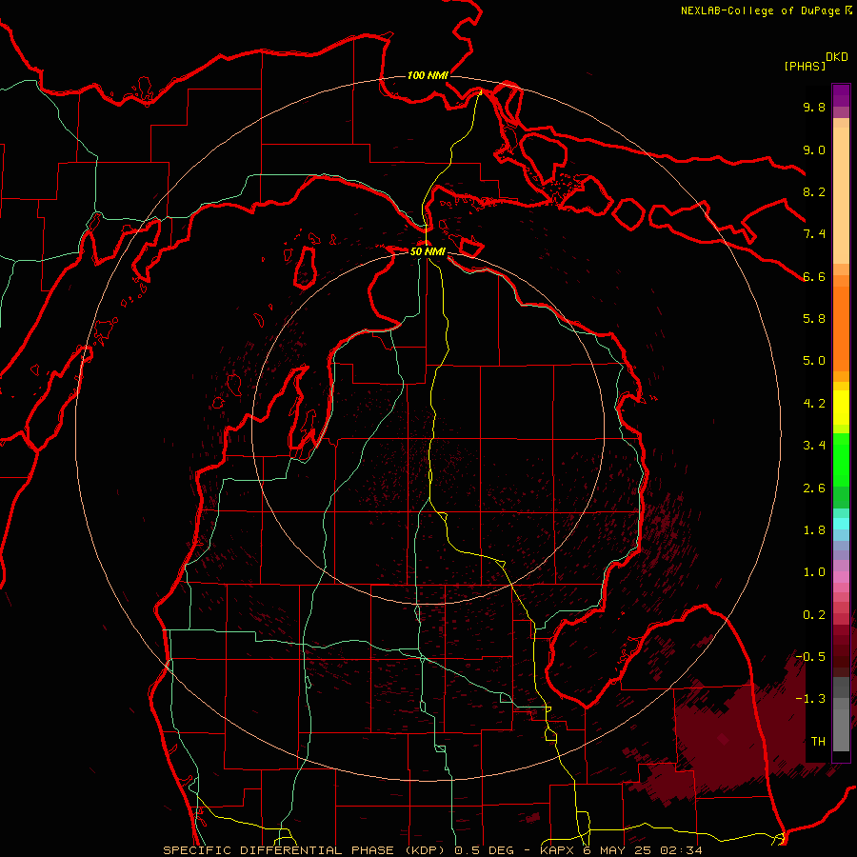857x857 pixels.
Task: Click the 0.2 label on the color scale
Action: tap(814, 615)
